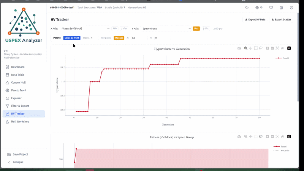Select Box Select on Fitness scatter plot
This screenshot has height=171, width=304.
click(x=256, y=137)
